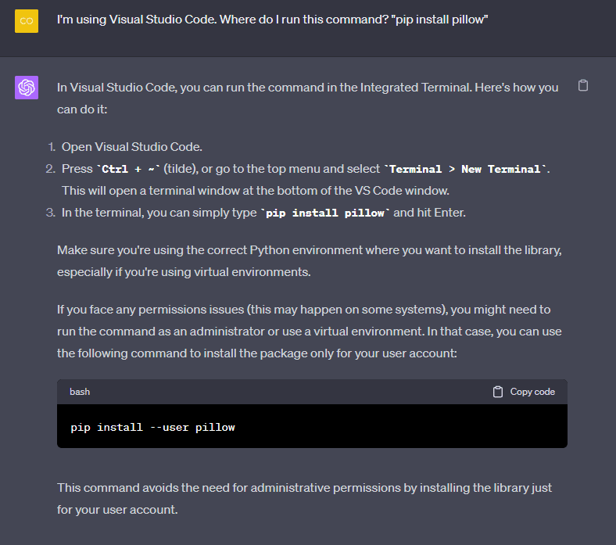Screen dimensions: 616x545
Task: Click the yellow CO user avatar
Action: click(x=27, y=21)
